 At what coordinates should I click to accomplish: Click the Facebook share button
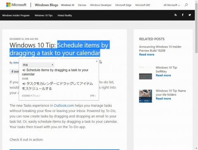tap(14, 72)
